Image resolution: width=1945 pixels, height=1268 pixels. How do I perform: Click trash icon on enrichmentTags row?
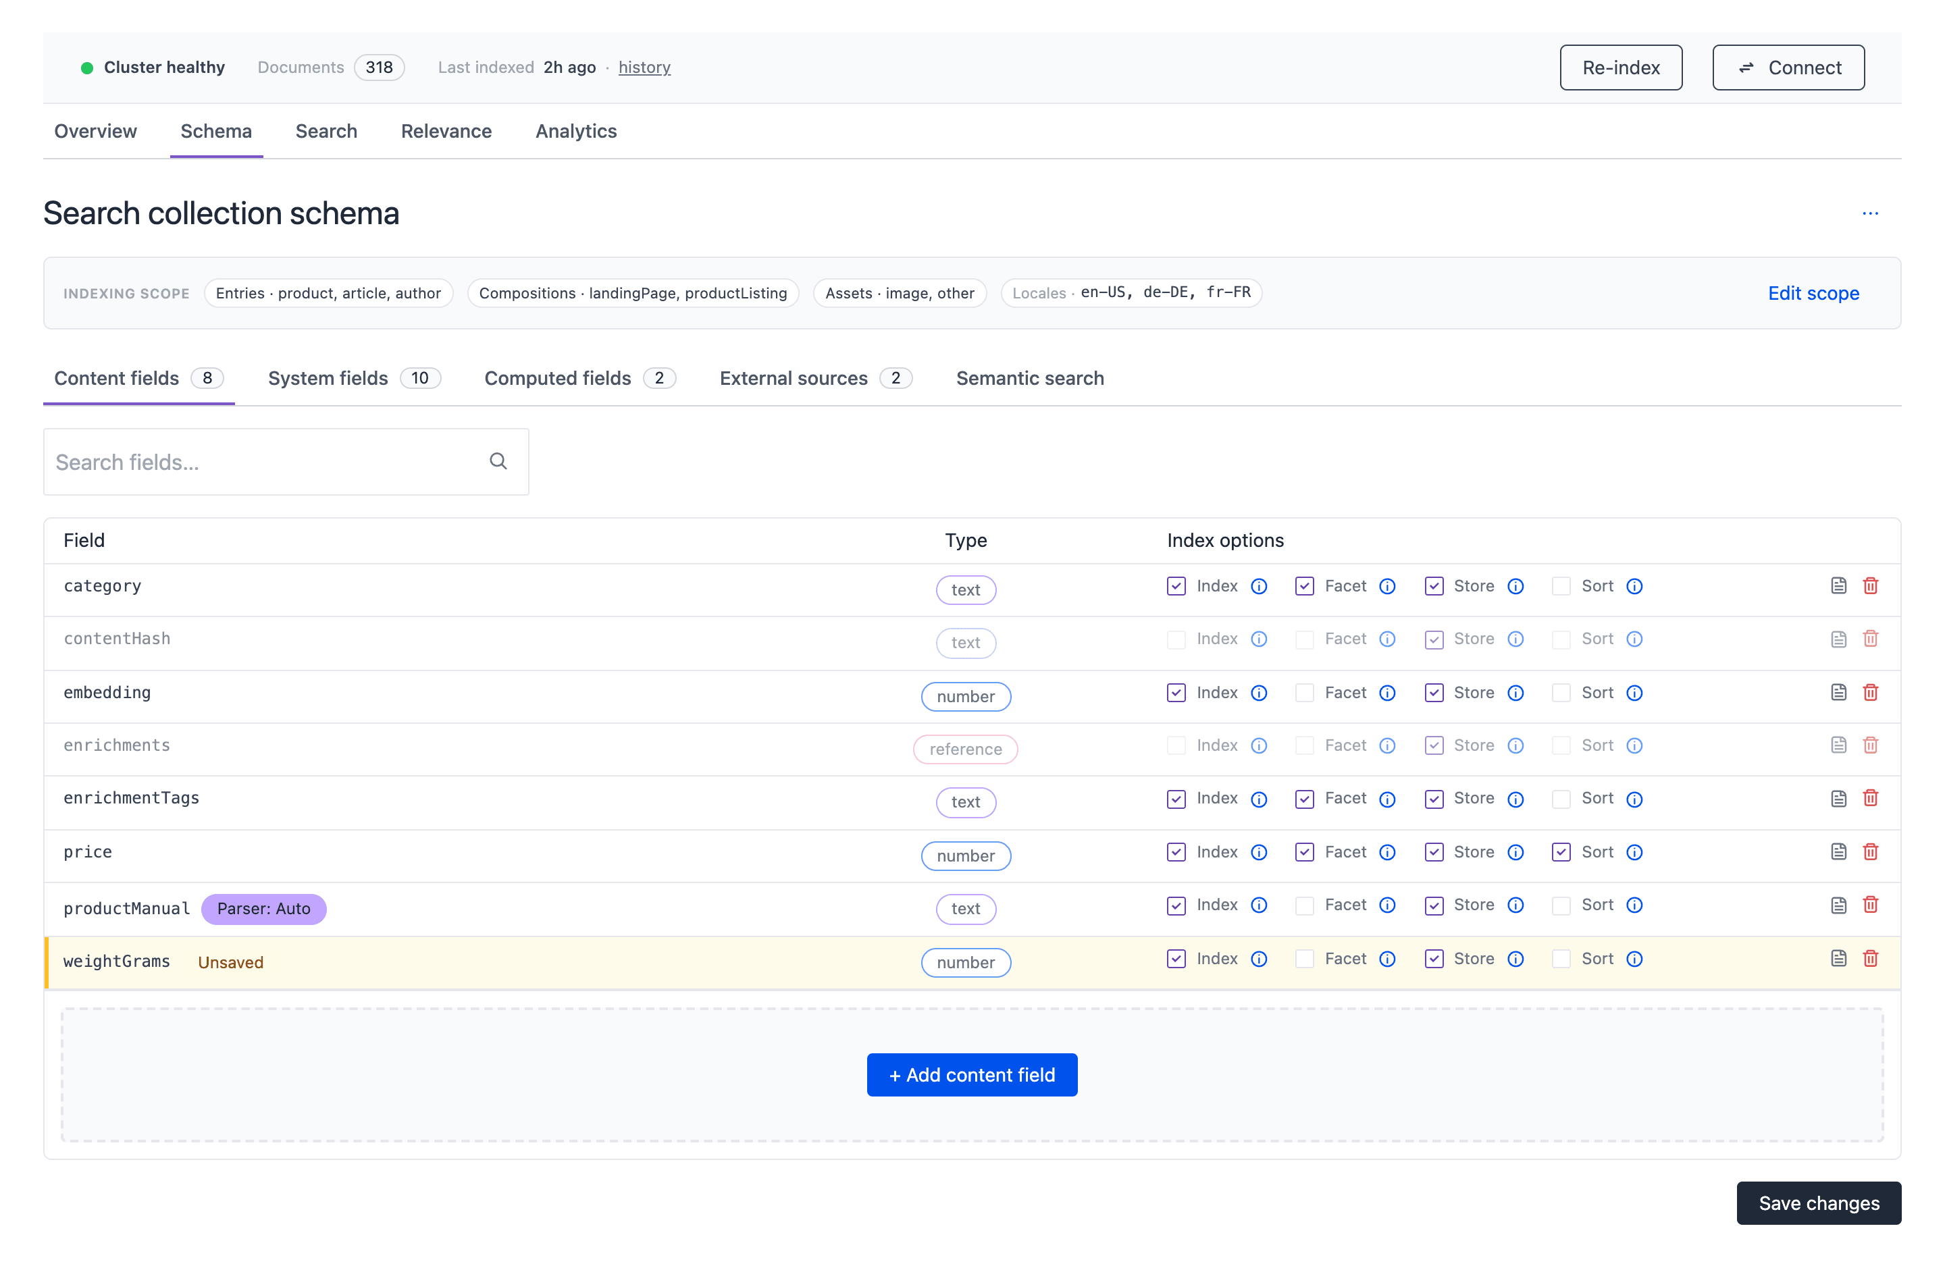[x=1870, y=798]
